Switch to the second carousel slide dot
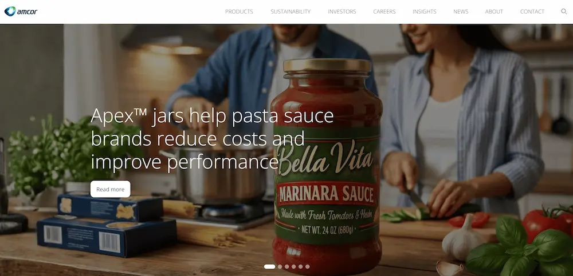The image size is (573, 276). (280, 266)
